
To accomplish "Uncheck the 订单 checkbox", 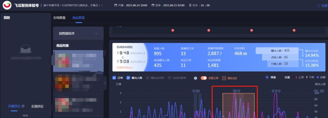I will pyautogui.click(x=114, y=78).
